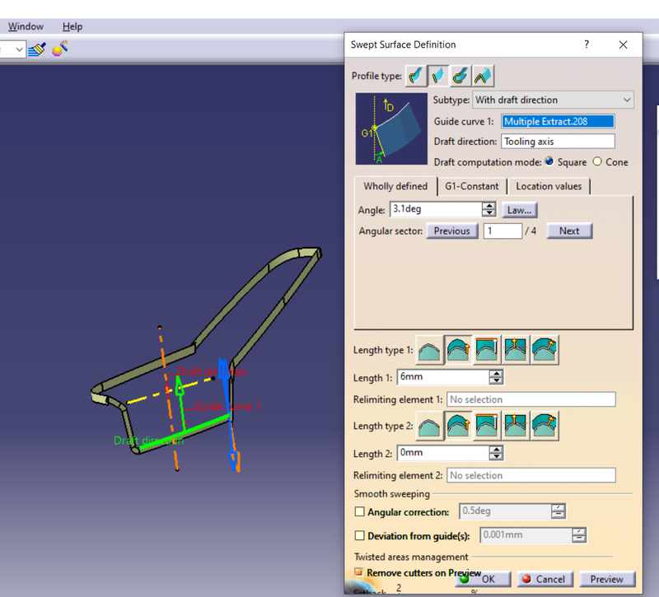Screen dimensions: 659x597
Task: Enable Deviation from guide(s)
Action: pos(359,535)
